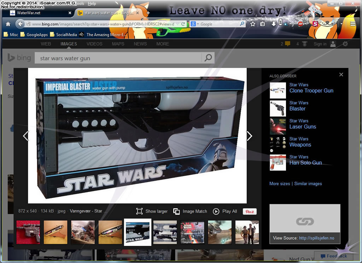Select the Bing IMAGES tab
362x263 pixels.
click(x=69, y=44)
